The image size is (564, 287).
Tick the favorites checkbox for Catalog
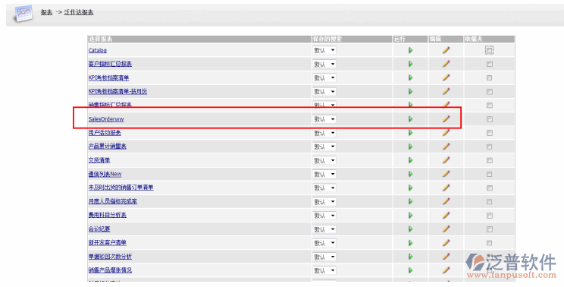(489, 50)
